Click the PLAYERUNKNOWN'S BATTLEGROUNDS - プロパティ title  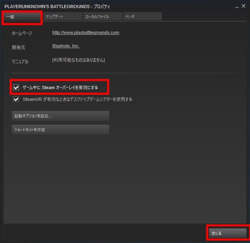tap(57, 6)
